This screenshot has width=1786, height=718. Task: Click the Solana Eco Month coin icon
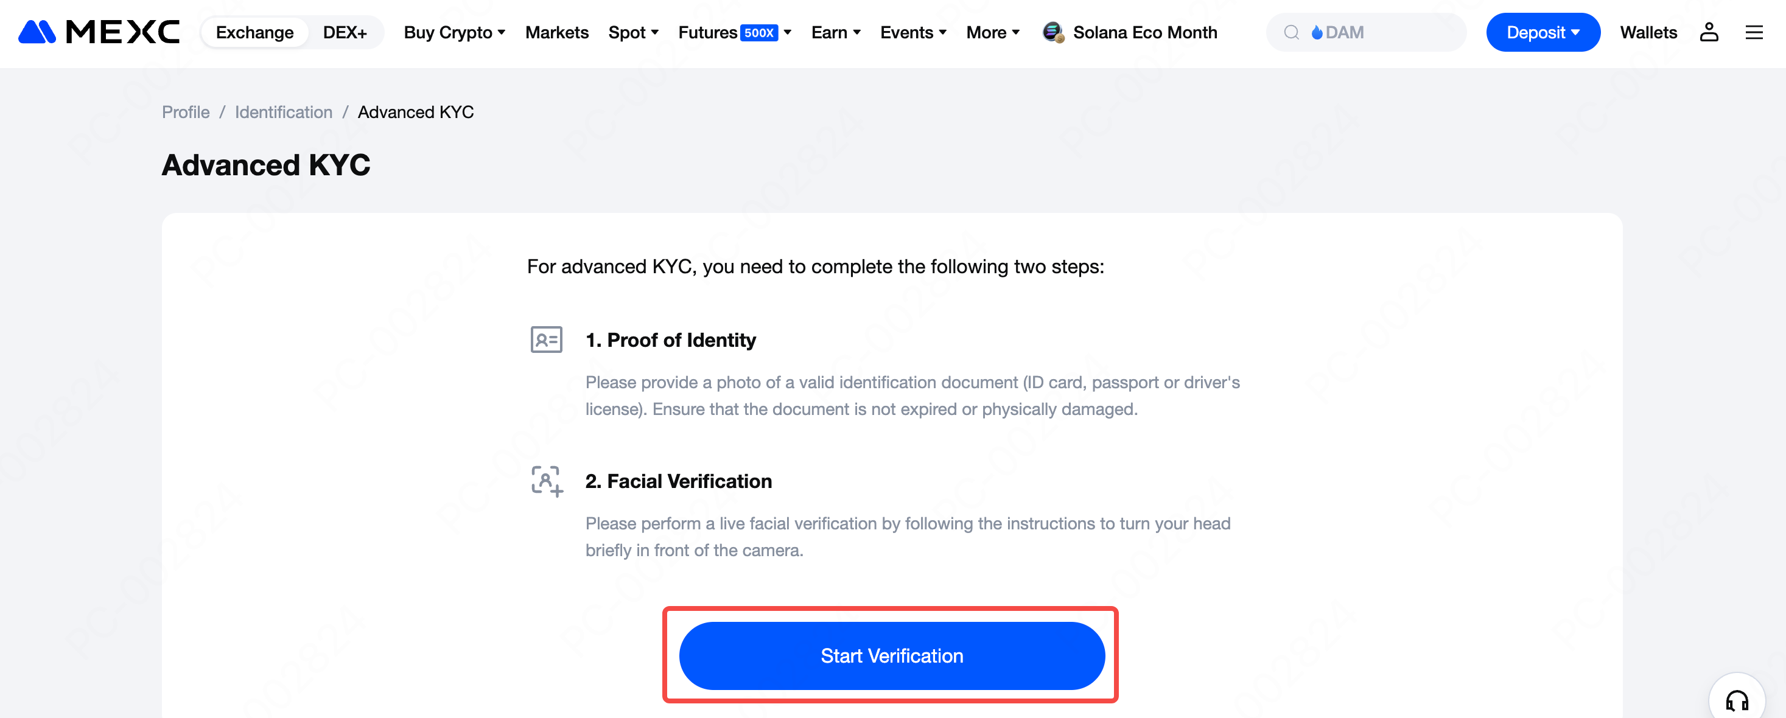tap(1052, 33)
